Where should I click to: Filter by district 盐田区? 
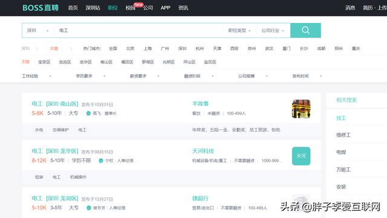point(210,62)
